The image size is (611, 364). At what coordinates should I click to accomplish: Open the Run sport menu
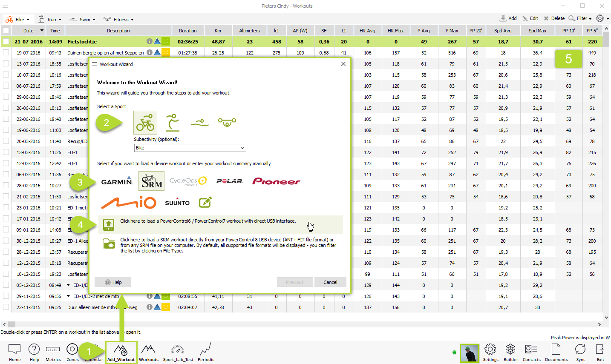coord(50,20)
